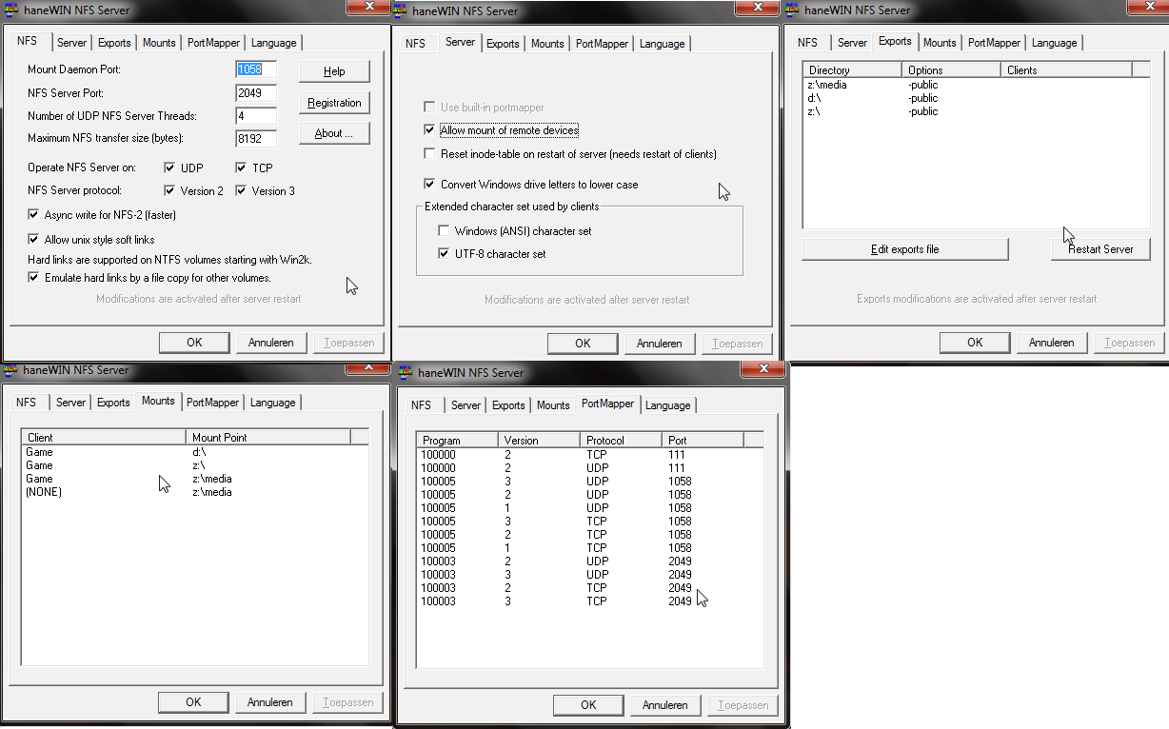The width and height of the screenshot is (1169, 729).
Task: Click the Help button
Action: click(x=334, y=71)
